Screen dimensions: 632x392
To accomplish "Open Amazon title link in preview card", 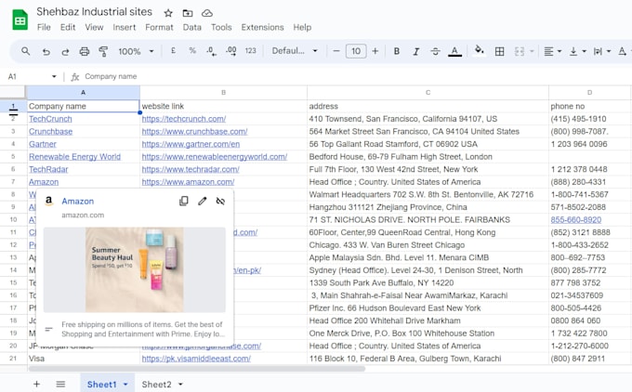I will 78,201.
